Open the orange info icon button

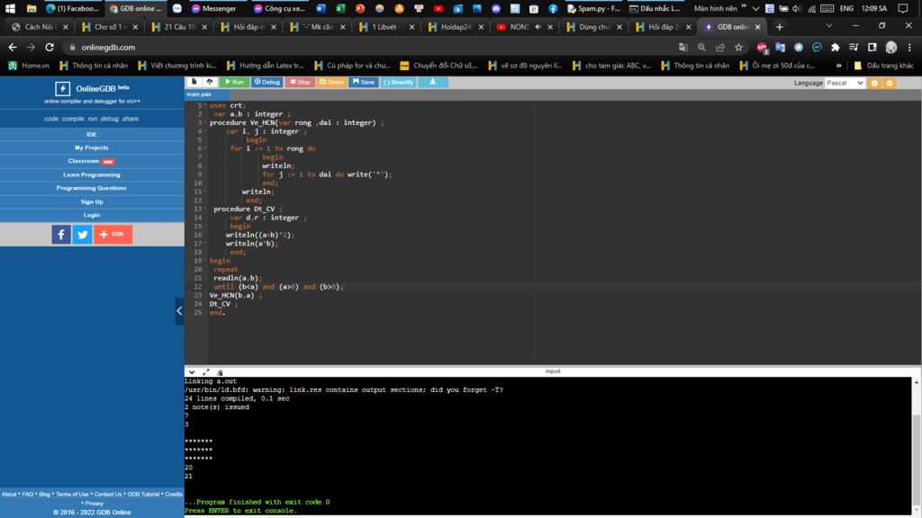874,84
